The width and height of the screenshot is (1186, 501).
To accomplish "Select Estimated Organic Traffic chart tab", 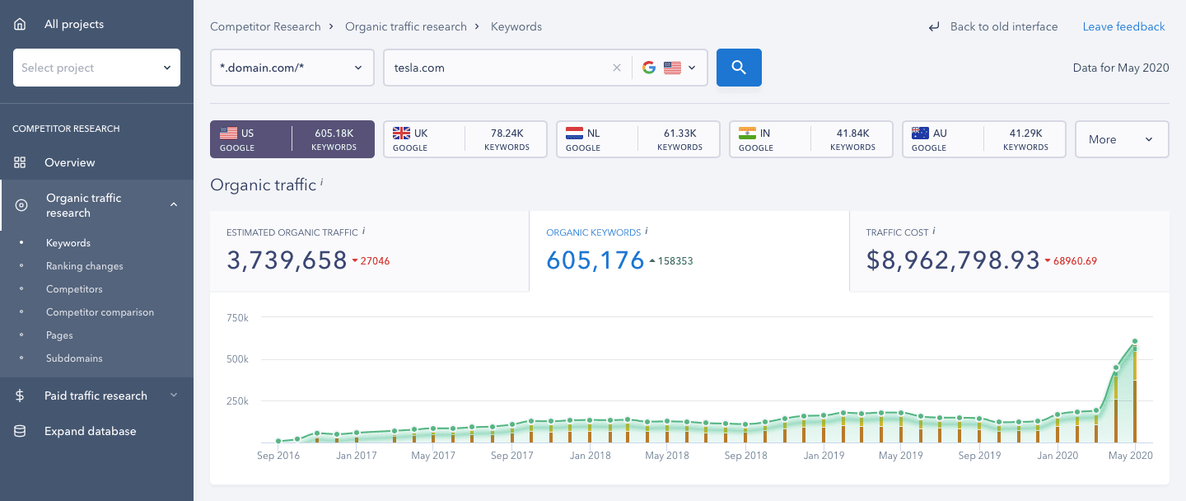I will pos(369,251).
